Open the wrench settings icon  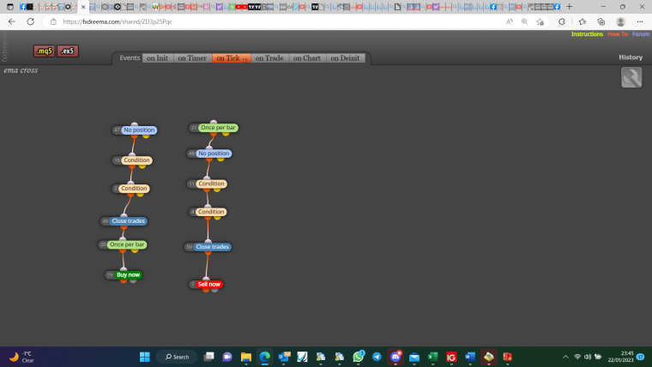coord(631,77)
